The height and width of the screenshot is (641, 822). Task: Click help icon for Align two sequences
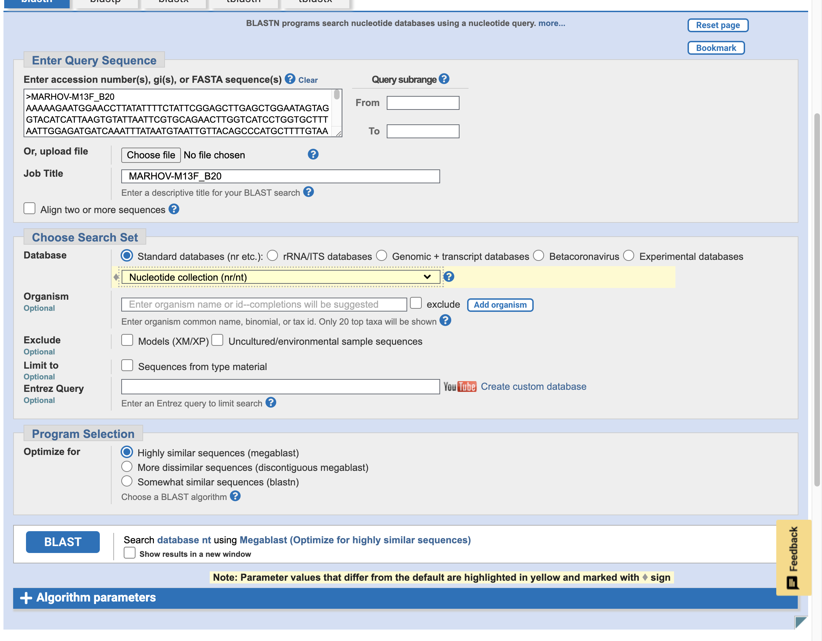click(x=174, y=209)
